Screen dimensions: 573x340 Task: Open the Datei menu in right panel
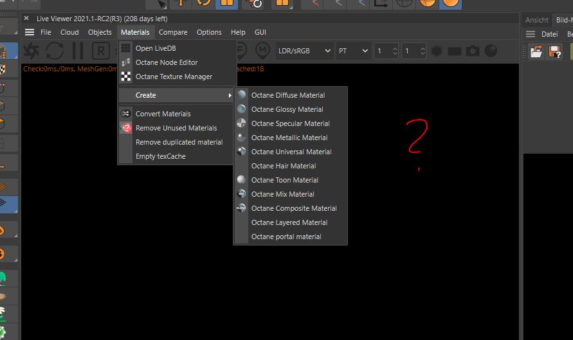(550, 34)
